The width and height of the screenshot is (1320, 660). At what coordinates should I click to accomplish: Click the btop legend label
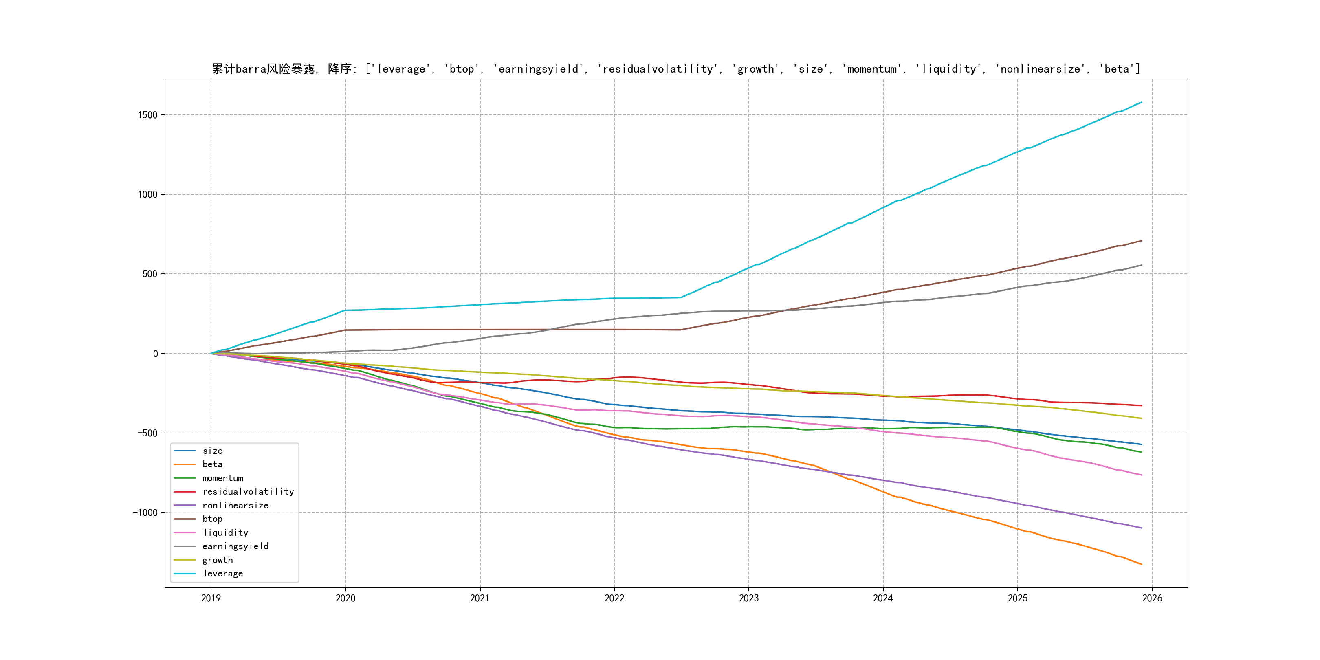(212, 519)
